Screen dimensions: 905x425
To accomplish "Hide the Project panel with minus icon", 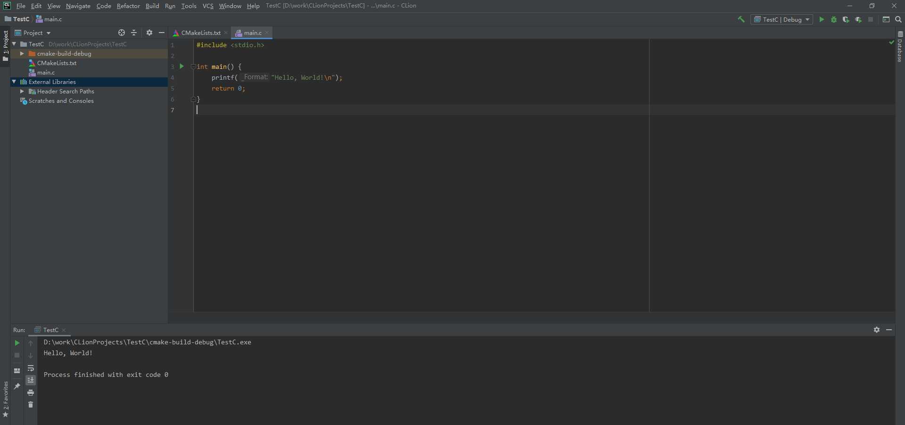I will (x=162, y=33).
